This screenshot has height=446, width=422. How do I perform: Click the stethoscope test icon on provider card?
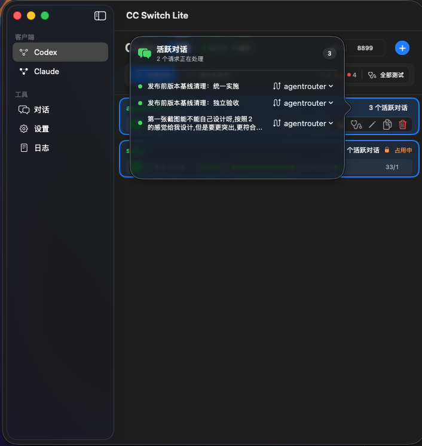click(356, 124)
